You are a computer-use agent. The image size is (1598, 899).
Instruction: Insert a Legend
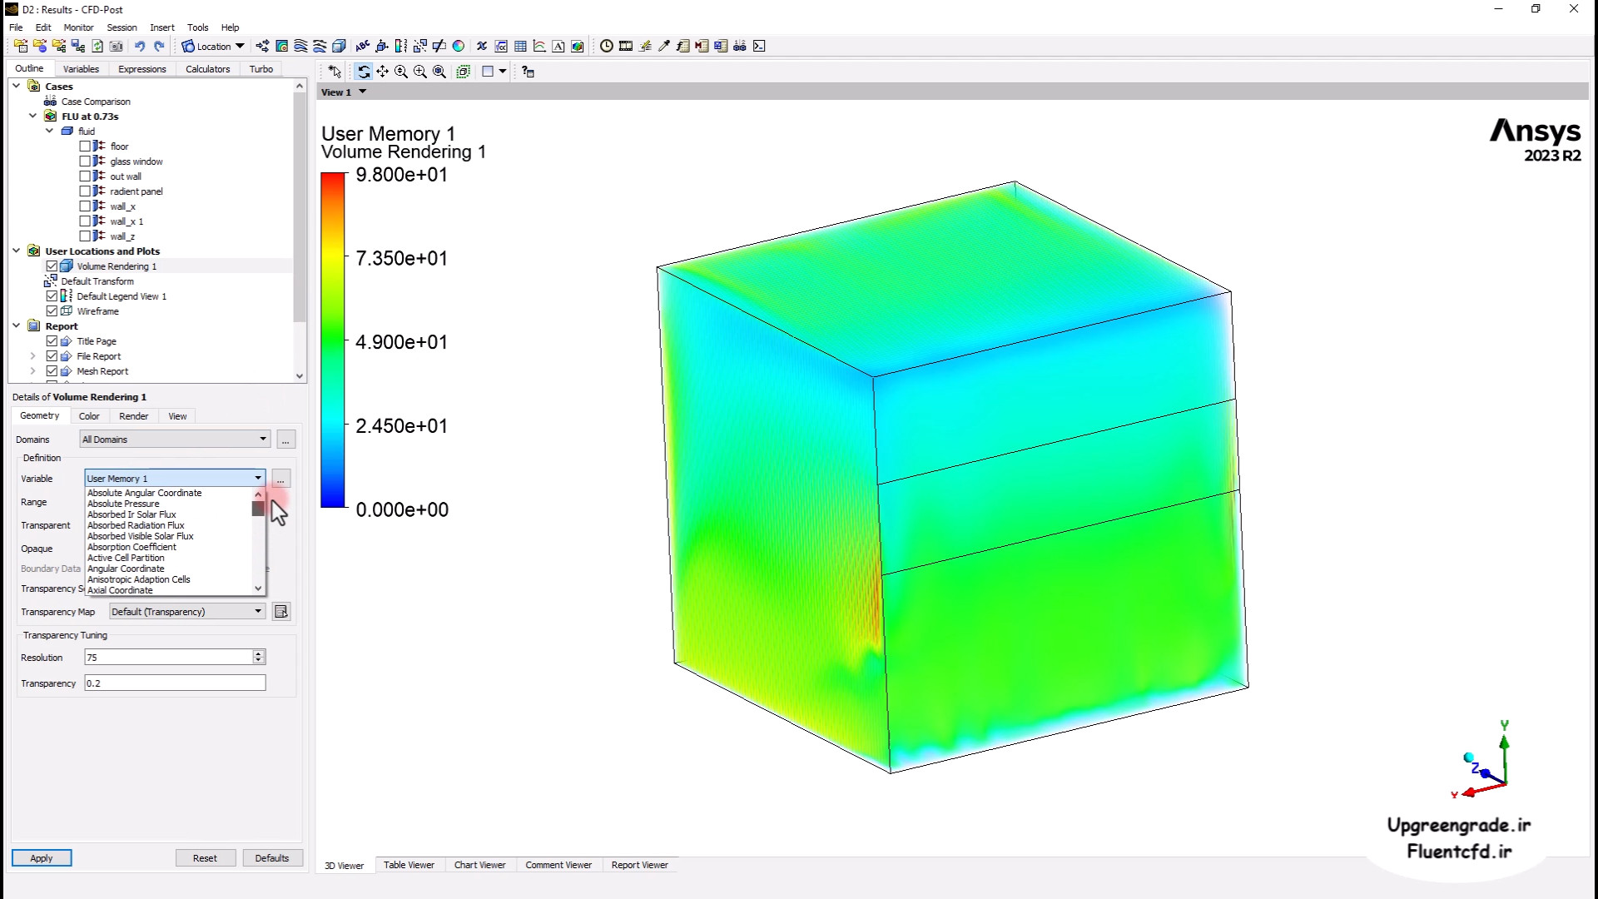[401, 46]
